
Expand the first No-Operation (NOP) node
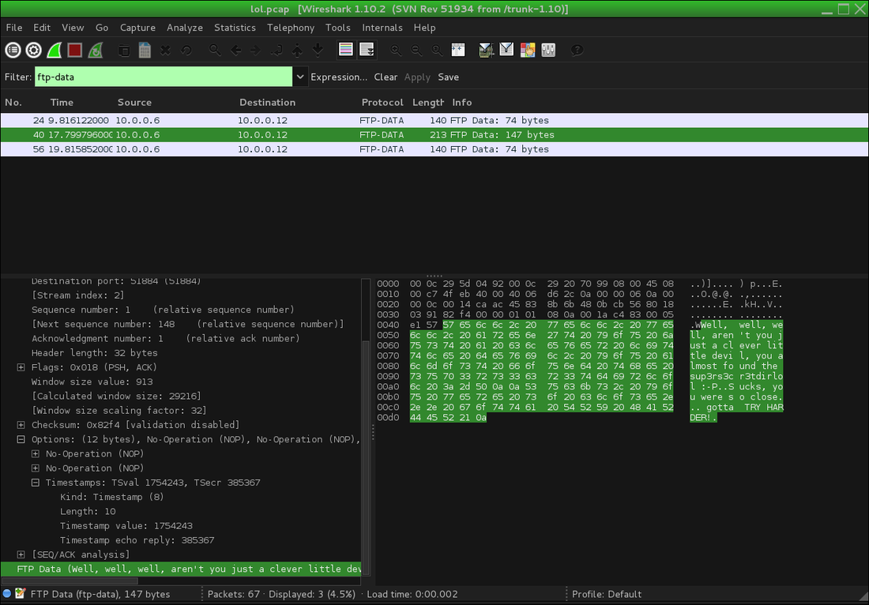[x=36, y=453]
